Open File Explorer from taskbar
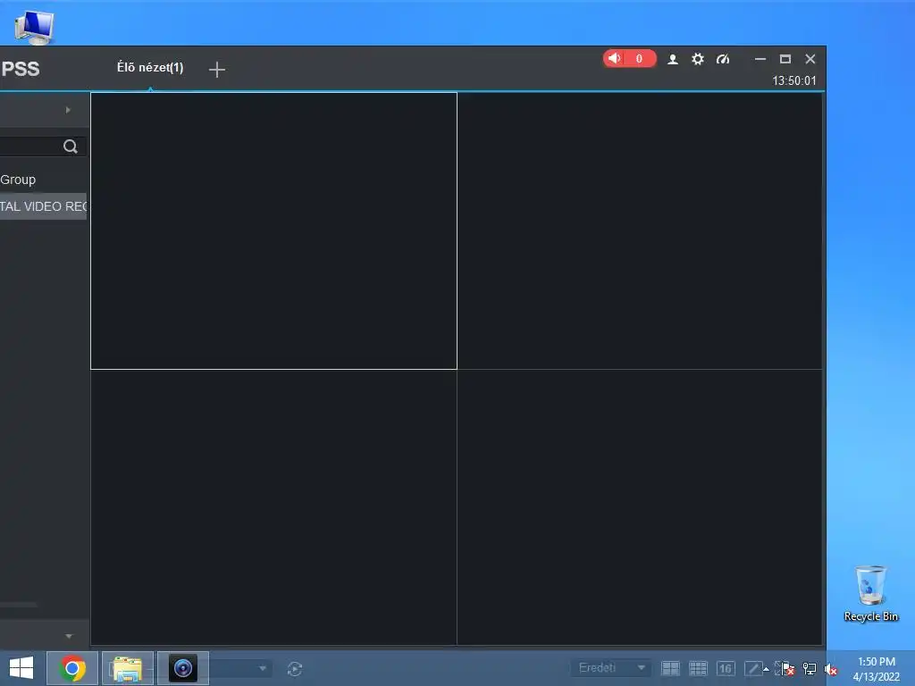The width and height of the screenshot is (915, 686). [128, 668]
